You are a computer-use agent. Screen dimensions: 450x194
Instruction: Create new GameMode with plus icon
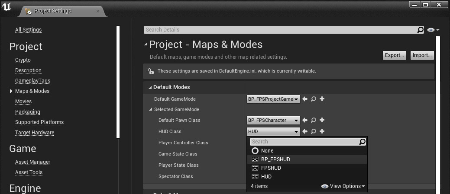(x=322, y=99)
